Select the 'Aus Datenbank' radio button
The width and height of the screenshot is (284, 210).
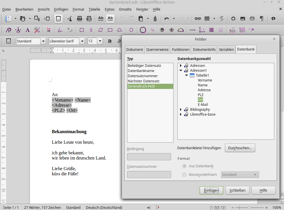pyautogui.click(x=184, y=166)
